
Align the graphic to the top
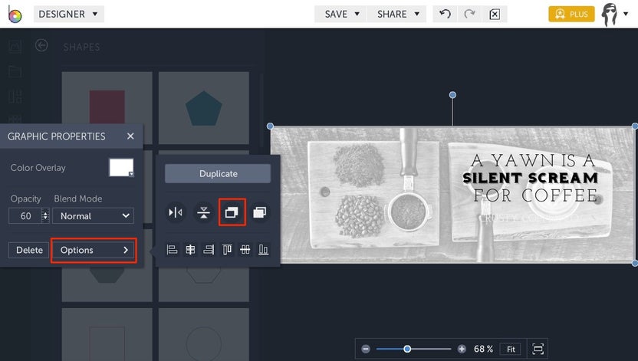click(227, 249)
